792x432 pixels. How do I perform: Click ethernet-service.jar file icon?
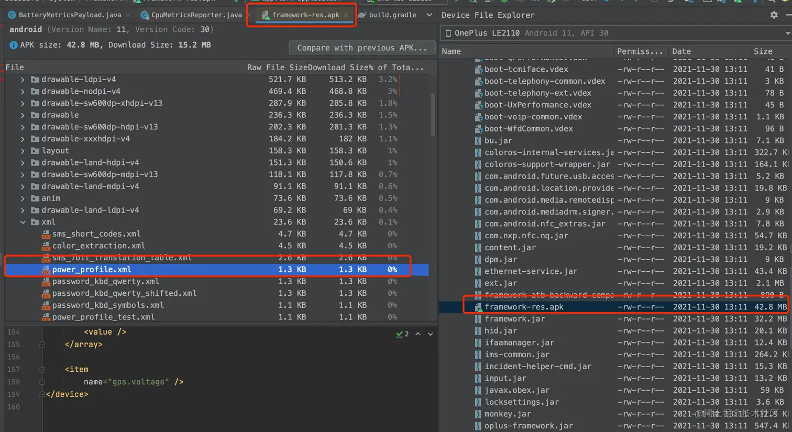pos(478,271)
